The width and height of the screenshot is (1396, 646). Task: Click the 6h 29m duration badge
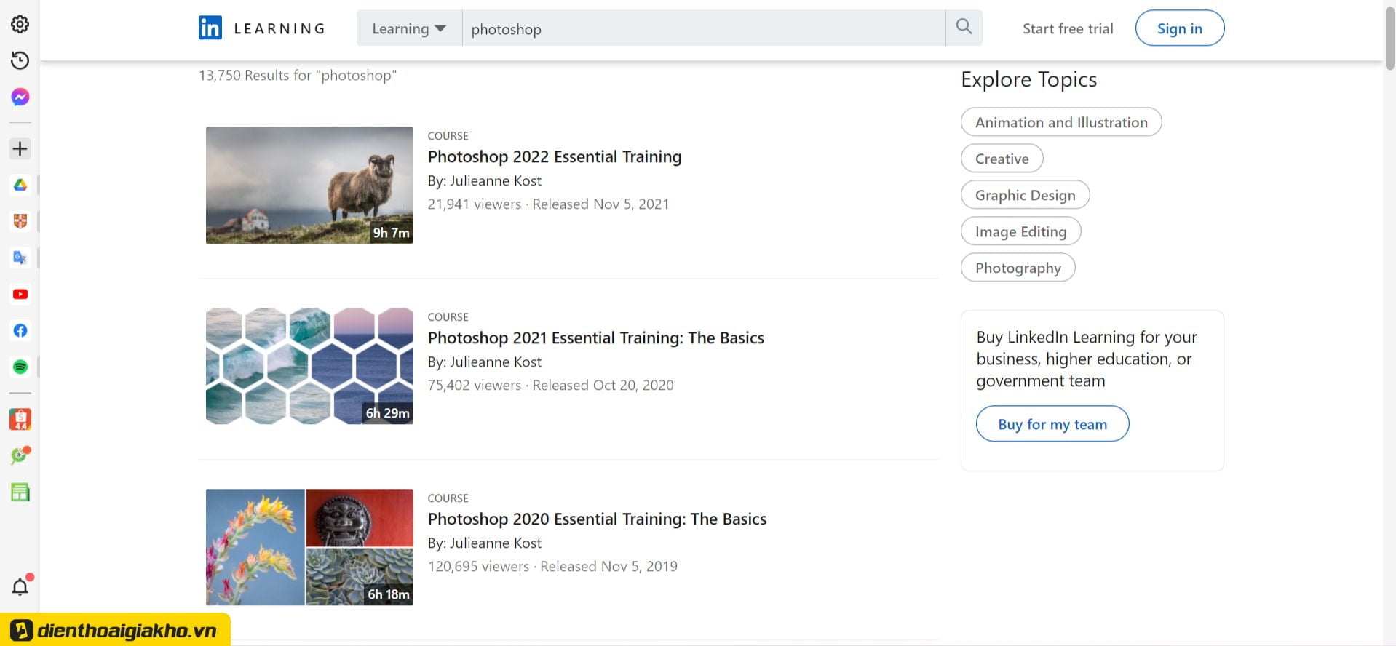(387, 413)
